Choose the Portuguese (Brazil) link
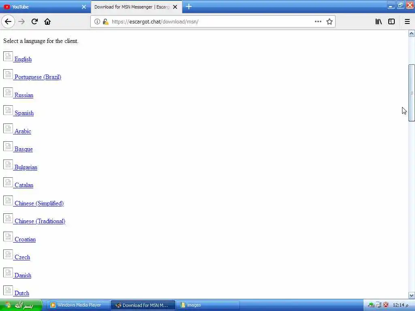Image resolution: width=415 pixels, height=311 pixels. click(x=38, y=77)
